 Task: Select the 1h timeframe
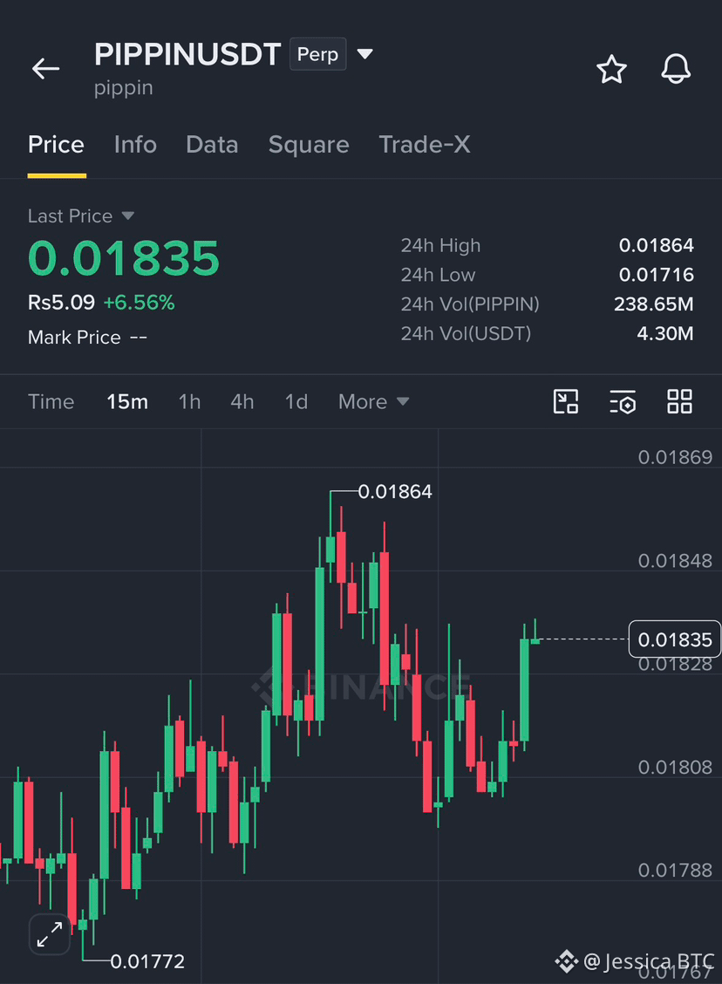(x=189, y=401)
